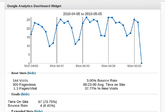This screenshot has height=112, width=165.
Task: Click the 'Mon 04/26' axis label
Action: pos(108,66)
